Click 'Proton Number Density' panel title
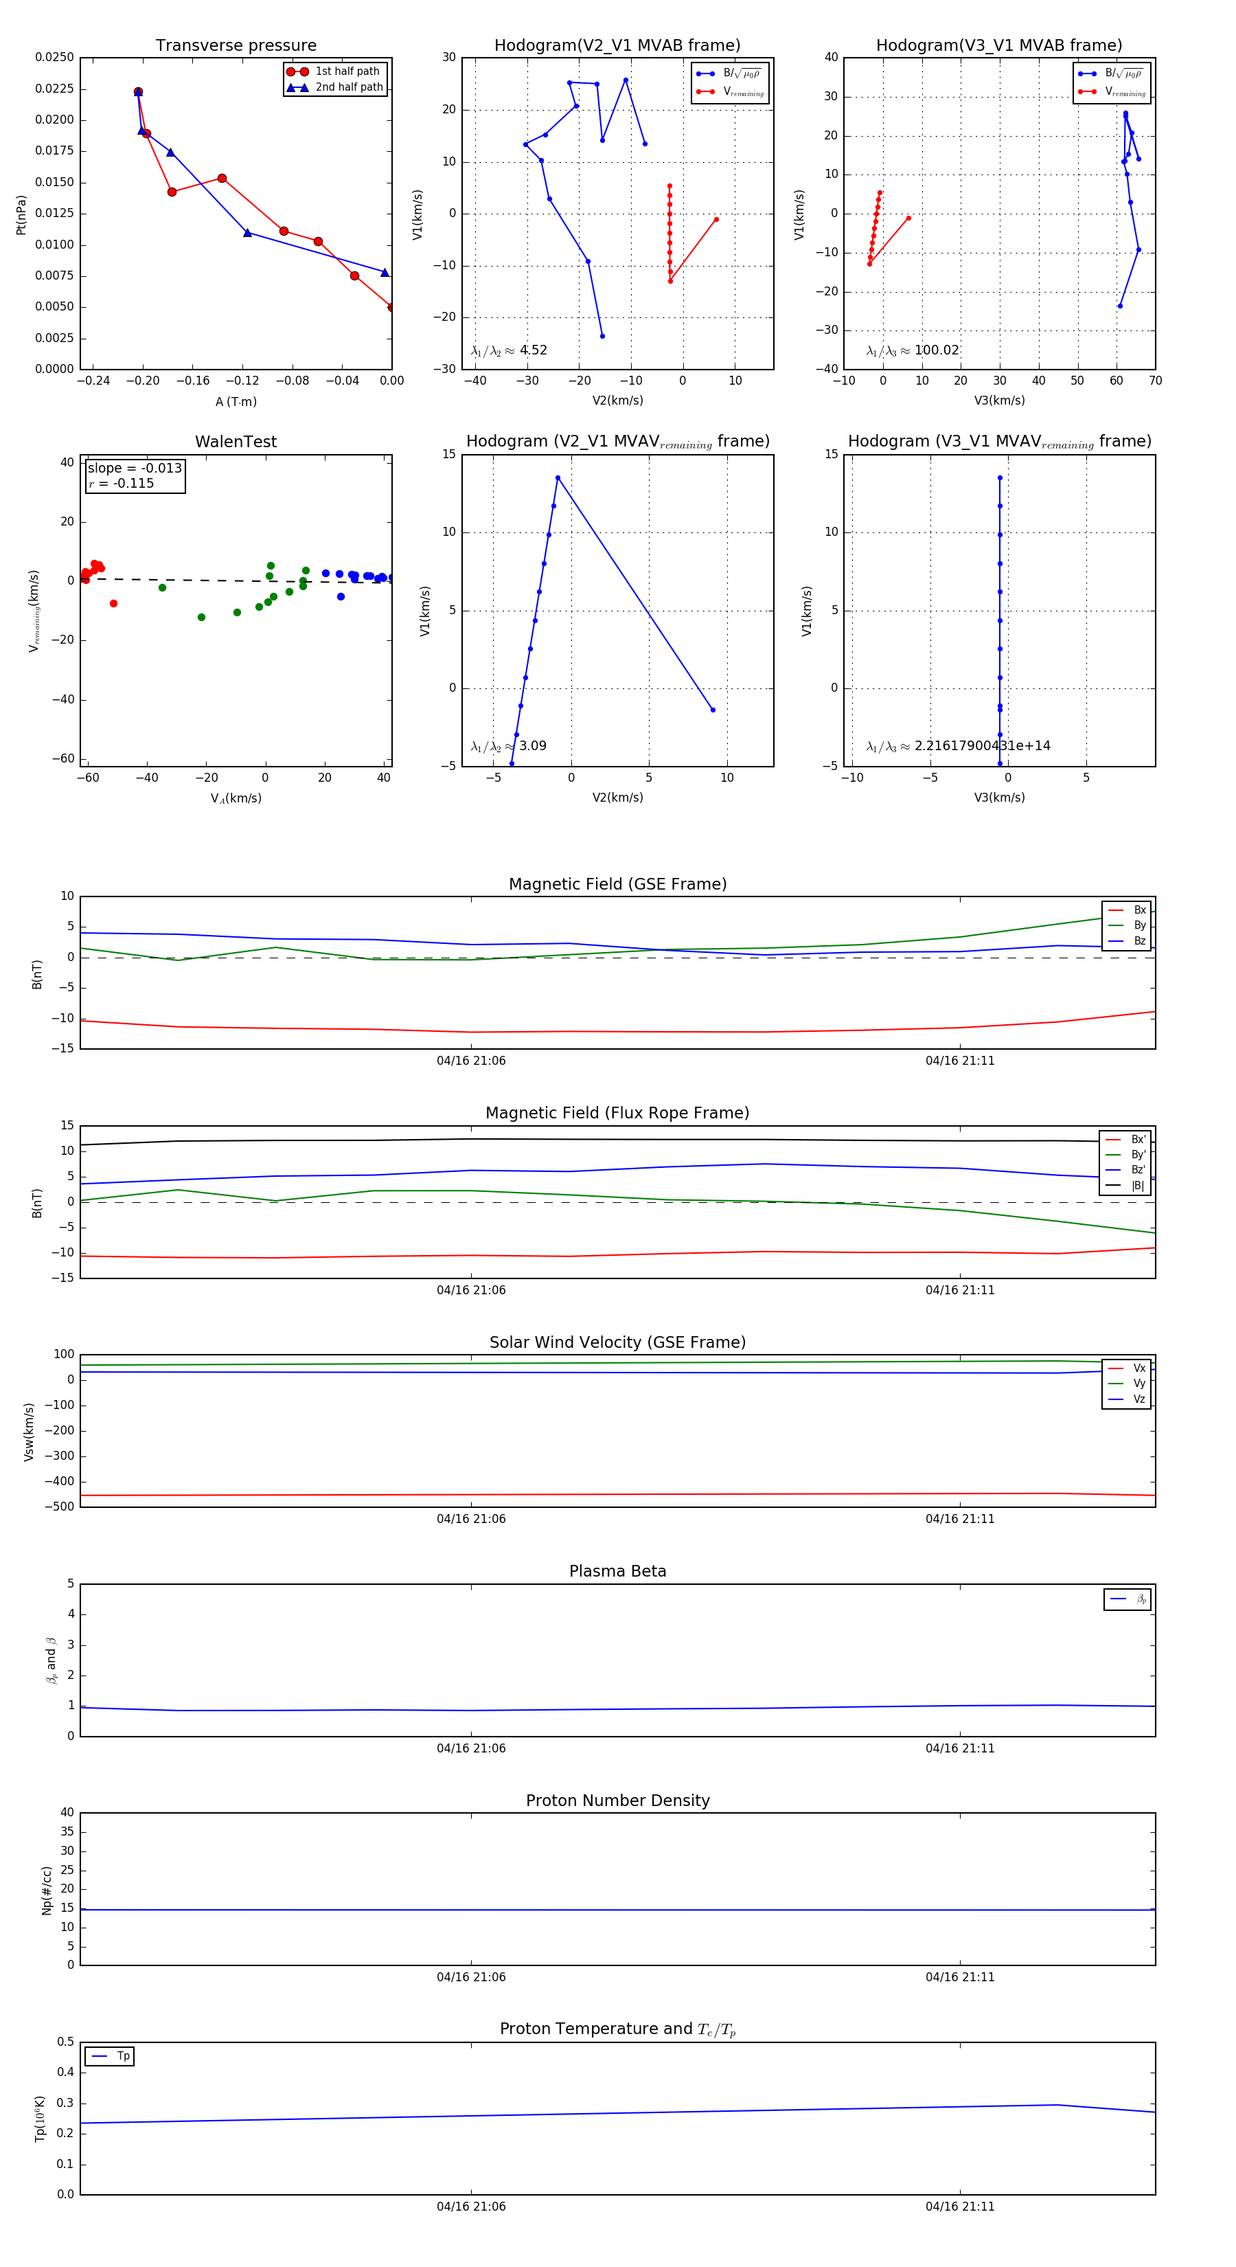Image resolution: width=1236 pixels, height=2267 pixels. [x=617, y=1801]
